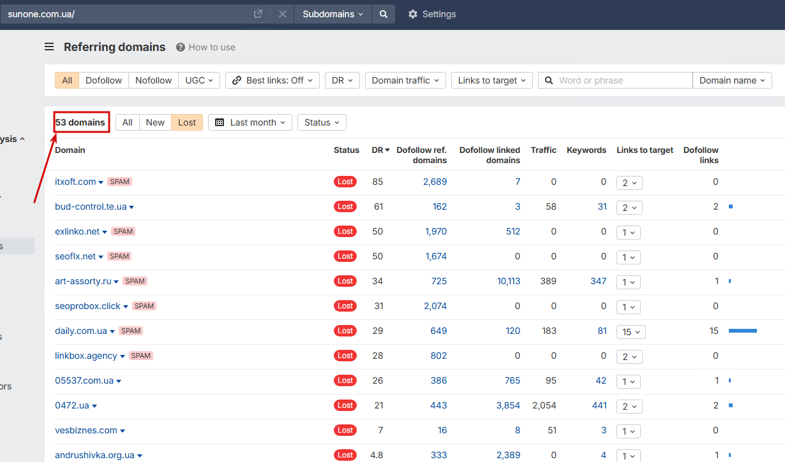
Task: Open the DR filter dropdown
Action: [x=342, y=80]
